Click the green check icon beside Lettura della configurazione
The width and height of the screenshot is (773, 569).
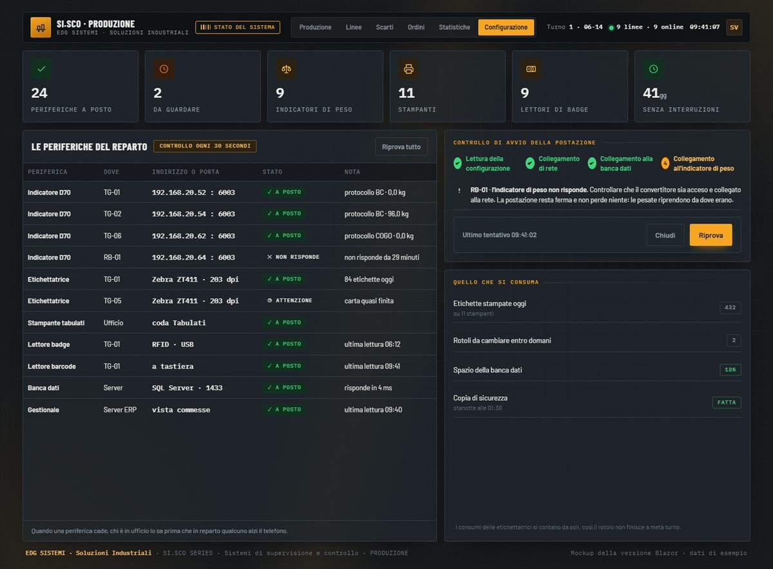(457, 164)
